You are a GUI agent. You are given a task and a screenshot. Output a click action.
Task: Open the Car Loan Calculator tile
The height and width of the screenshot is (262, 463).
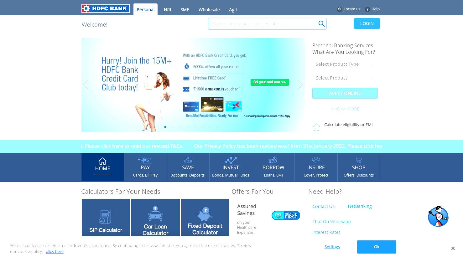click(155, 218)
